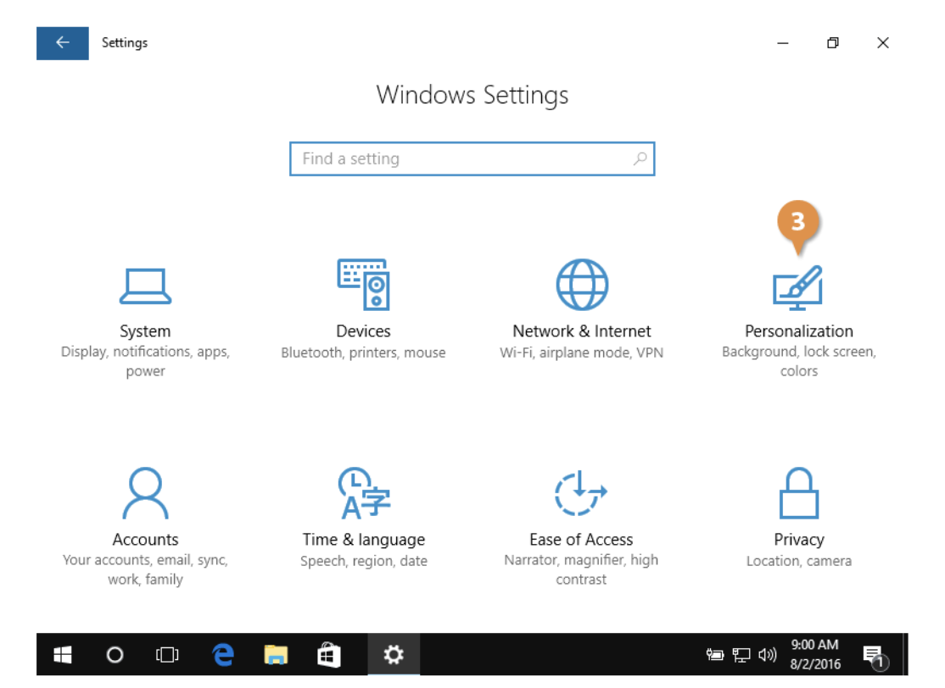
Task: Open the System settings laptop icon
Action: [x=145, y=286]
